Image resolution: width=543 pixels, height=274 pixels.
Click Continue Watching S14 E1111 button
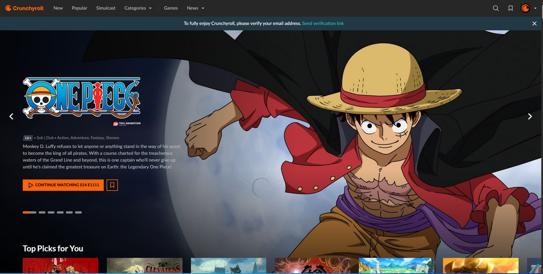pos(63,185)
